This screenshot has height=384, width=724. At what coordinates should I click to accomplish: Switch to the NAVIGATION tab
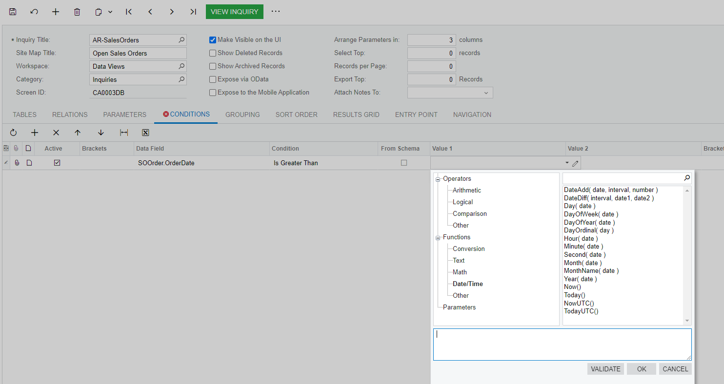coord(472,115)
